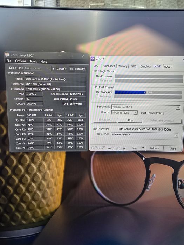This screenshot has height=245, width=184.
Task: Click the Core Temp app icon in title bar
Action: [x=7, y=55]
